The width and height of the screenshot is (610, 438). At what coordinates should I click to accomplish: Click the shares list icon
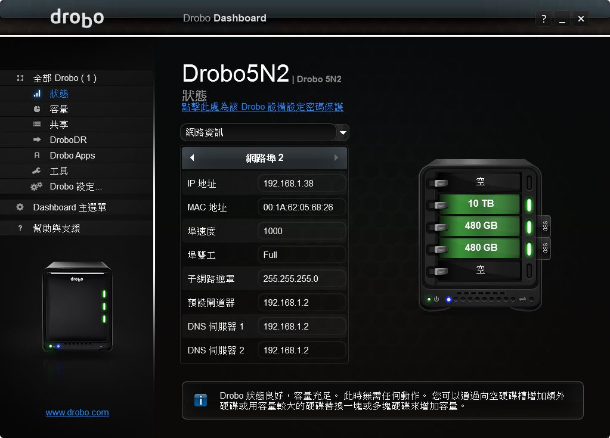[37, 125]
